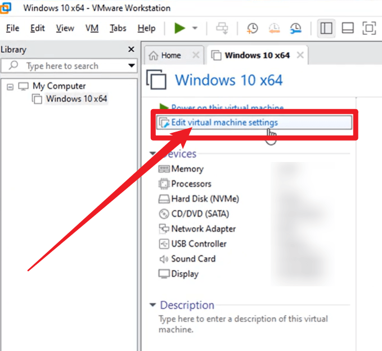The height and width of the screenshot is (351, 382).
Task: Click the Display monitor icon
Action: (164, 274)
